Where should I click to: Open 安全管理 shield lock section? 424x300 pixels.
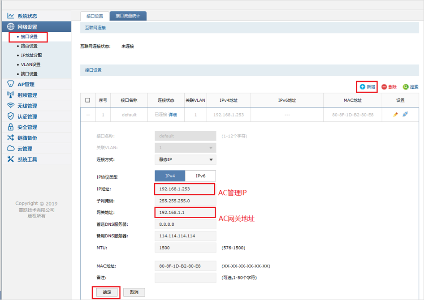click(x=27, y=127)
